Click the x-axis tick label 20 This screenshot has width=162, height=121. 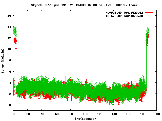click(x=28, y=114)
